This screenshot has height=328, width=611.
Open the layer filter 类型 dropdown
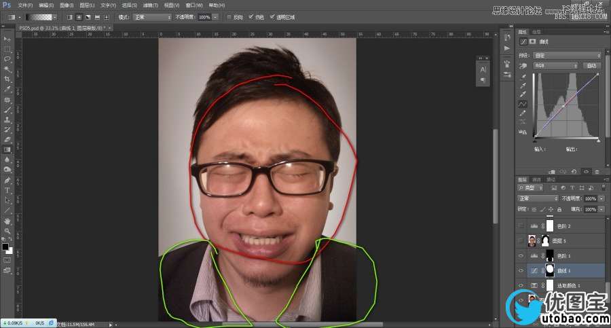pyautogui.click(x=530, y=188)
